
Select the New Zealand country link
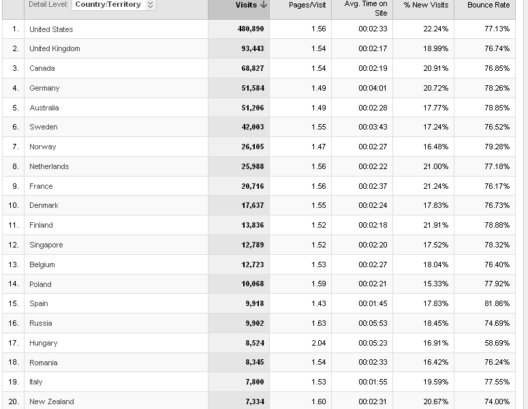(52, 402)
